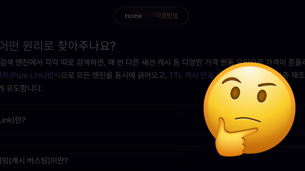Click the emoji's right eye
The height and width of the screenshot is (171, 305).
tap(262, 96)
